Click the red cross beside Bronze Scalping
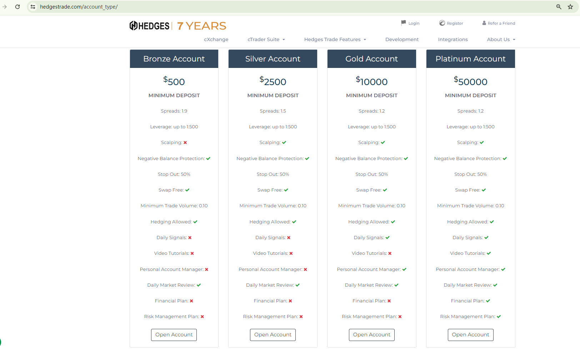 (185, 143)
